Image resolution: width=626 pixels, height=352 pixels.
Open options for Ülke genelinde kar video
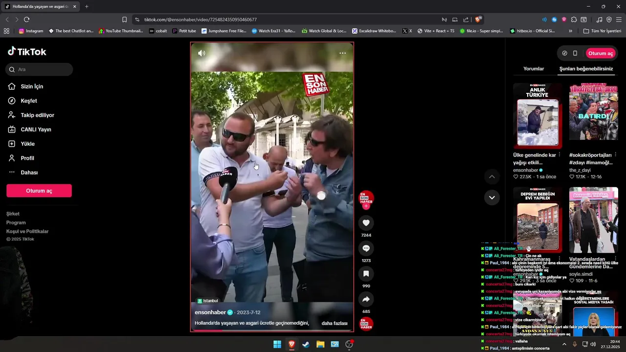point(559,154)
